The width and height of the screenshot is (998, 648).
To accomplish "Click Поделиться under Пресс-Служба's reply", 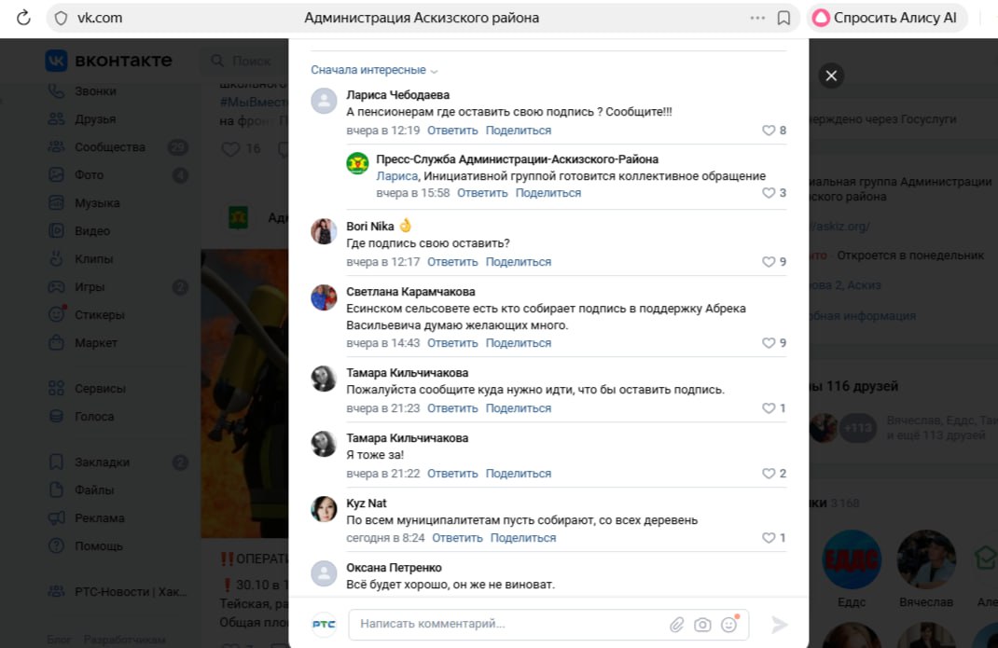I will tap(548, 193).
